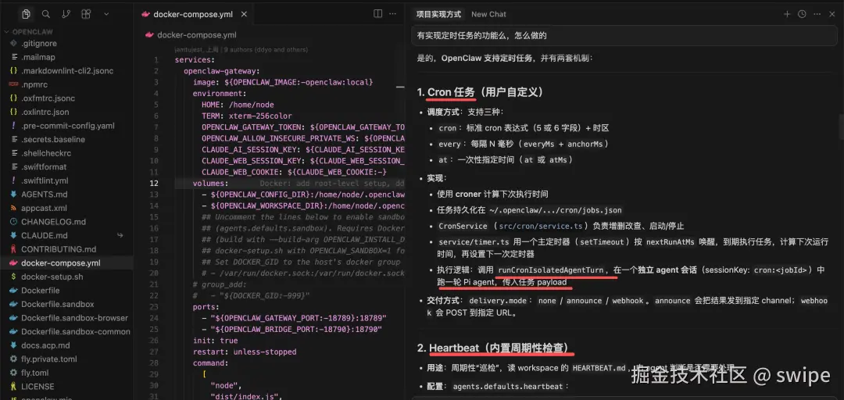The image size is (844, 400).
Task: Click the symlink arrow beside CLAUDE.md
Action: tap(120, 235)
